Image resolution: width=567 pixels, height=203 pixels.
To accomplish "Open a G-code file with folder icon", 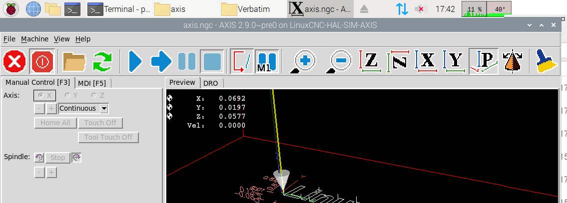I will (74, 61).
